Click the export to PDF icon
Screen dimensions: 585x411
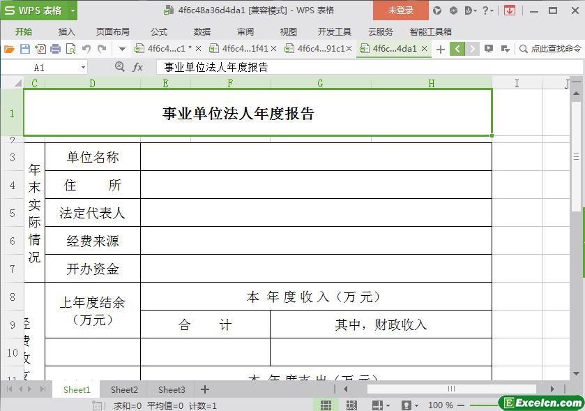[x=40, y=49]
